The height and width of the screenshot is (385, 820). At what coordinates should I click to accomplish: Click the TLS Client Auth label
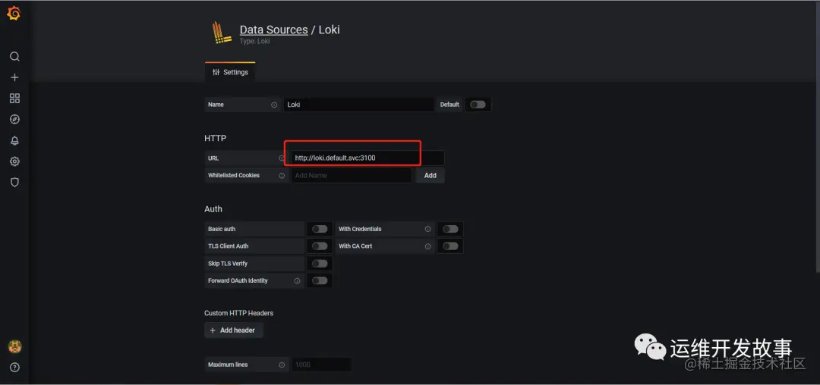pyautogui.click(x=228, y=246)
